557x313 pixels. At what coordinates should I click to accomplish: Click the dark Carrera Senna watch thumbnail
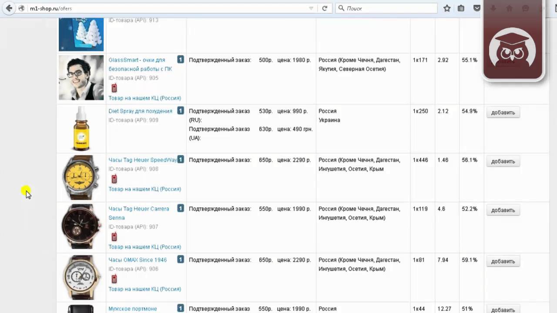pos(81,226)
